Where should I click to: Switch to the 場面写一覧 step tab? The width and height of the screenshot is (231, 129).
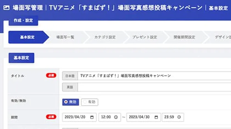coord(65,37)
